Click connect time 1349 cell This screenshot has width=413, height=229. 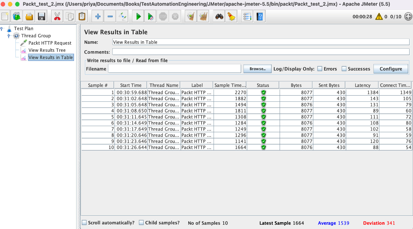[x=396, y=92]
